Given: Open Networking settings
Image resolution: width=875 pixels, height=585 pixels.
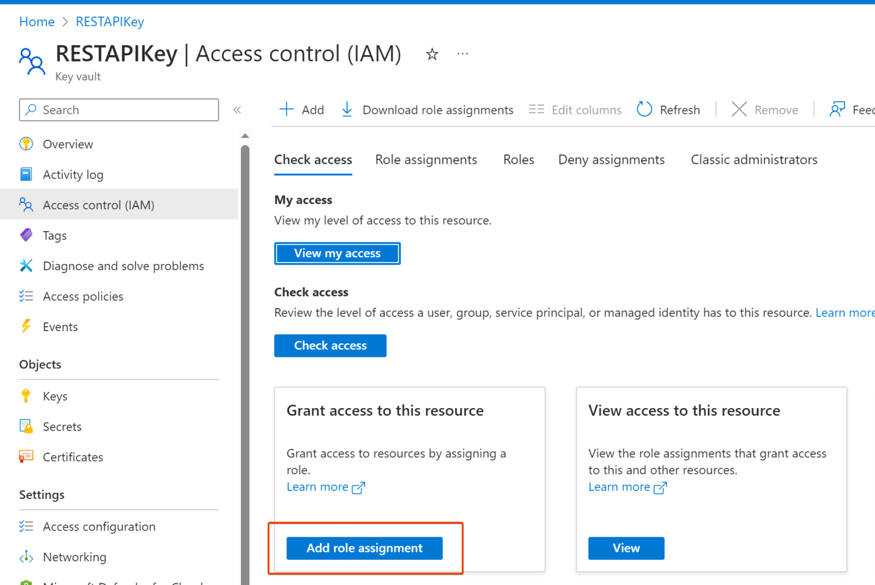Looking at the screenshot, I should 74,557.
